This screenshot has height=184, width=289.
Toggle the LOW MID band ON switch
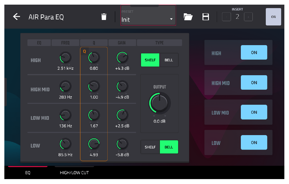[x=254, y=112]
